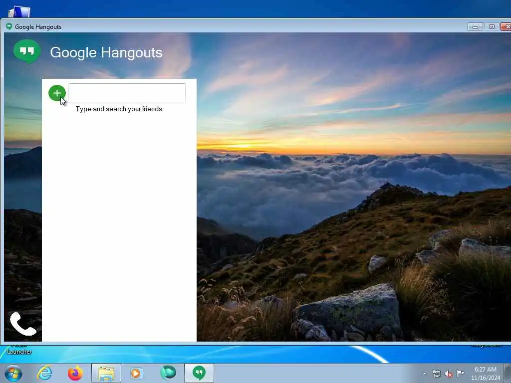Open Action Center flag tray icon
The width and height of the screenshot is (511, 383).
tap(460, 373)
